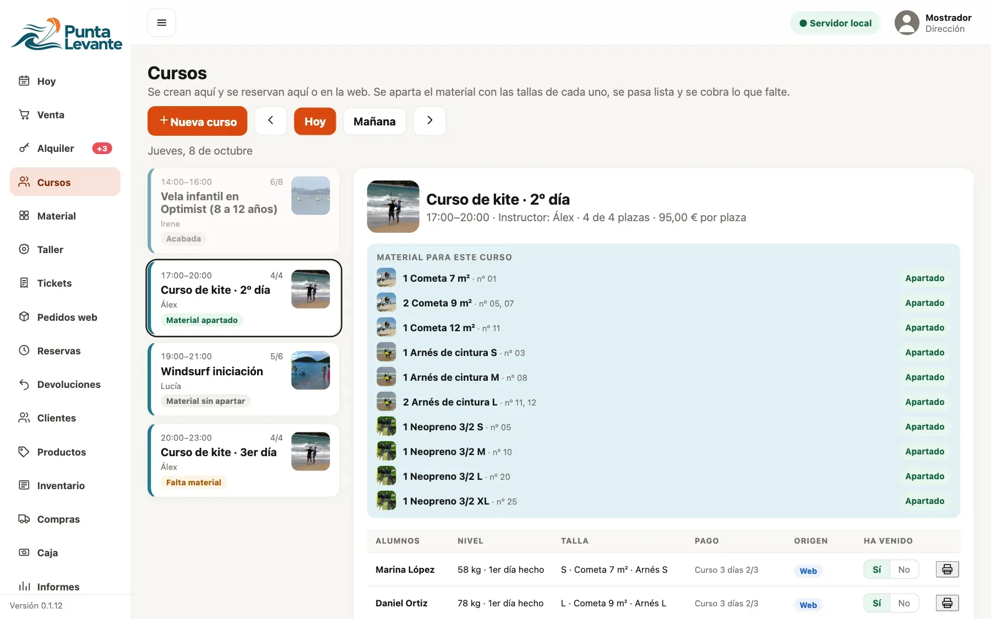Screen dimensions: 991x619
Task: Open the Cursos section in sidebar
Action: click(65, 182)
